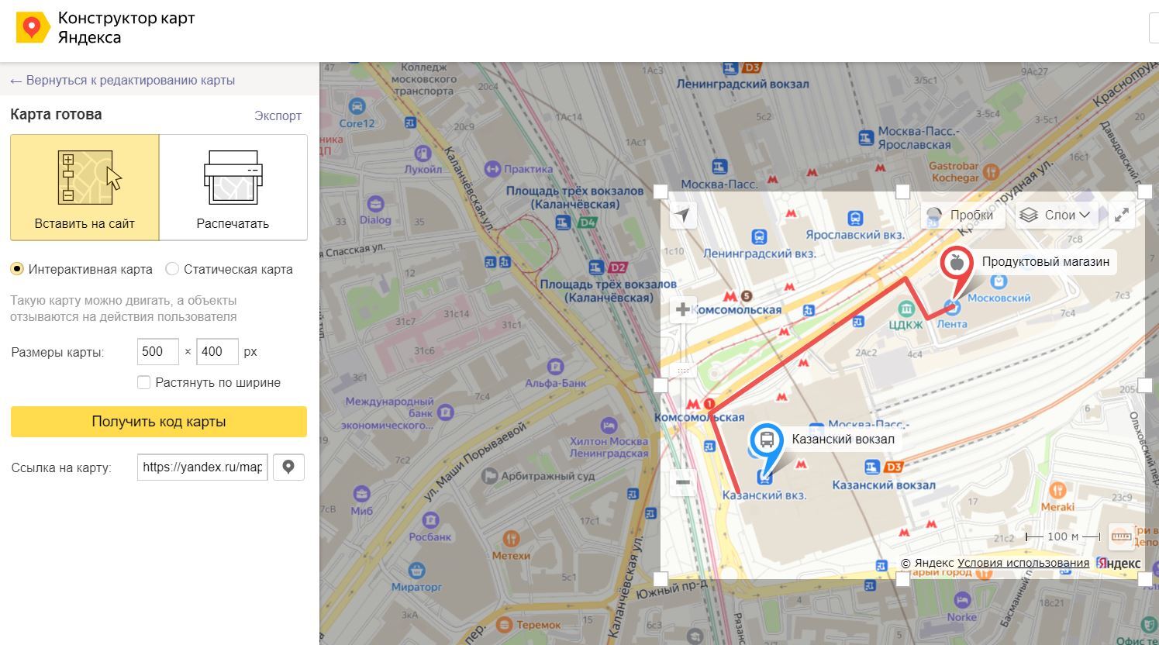This screenshot has width=1159, height=645.
Task: Open Условия использования link
Action: click(1023, 563)
